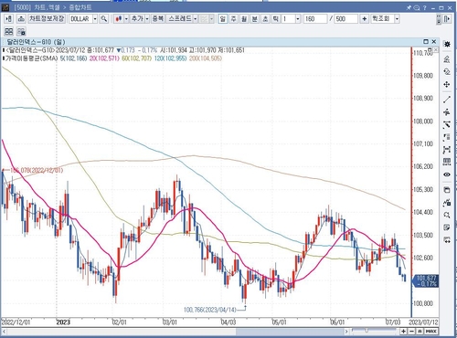Select the candlestick chart type icon
Screen dimensions: 457x338
pyautogui.click(x=119, y=19)
